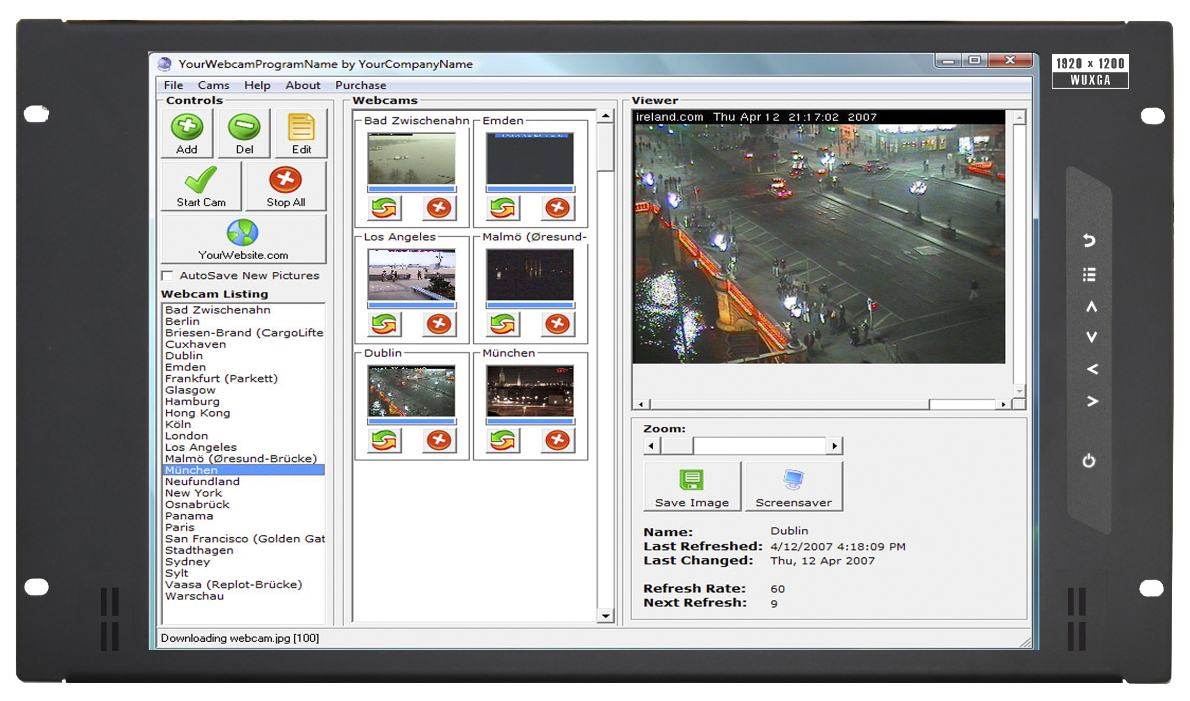Open YourWebsite.com globe button
1190x701 pixels.
coord(243,239)
